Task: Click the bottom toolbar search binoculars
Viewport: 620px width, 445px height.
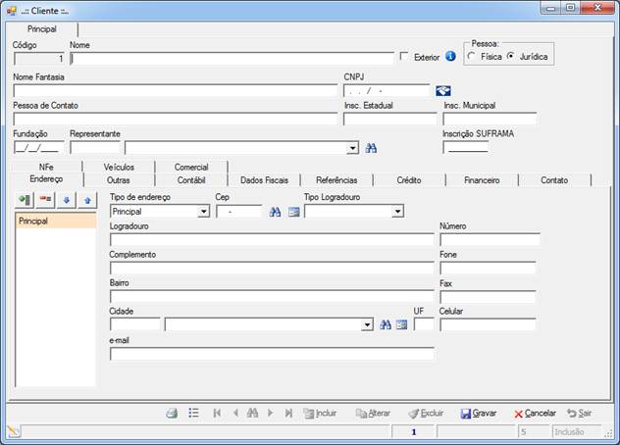Action: pyautogui.click(x=252, y=413)
